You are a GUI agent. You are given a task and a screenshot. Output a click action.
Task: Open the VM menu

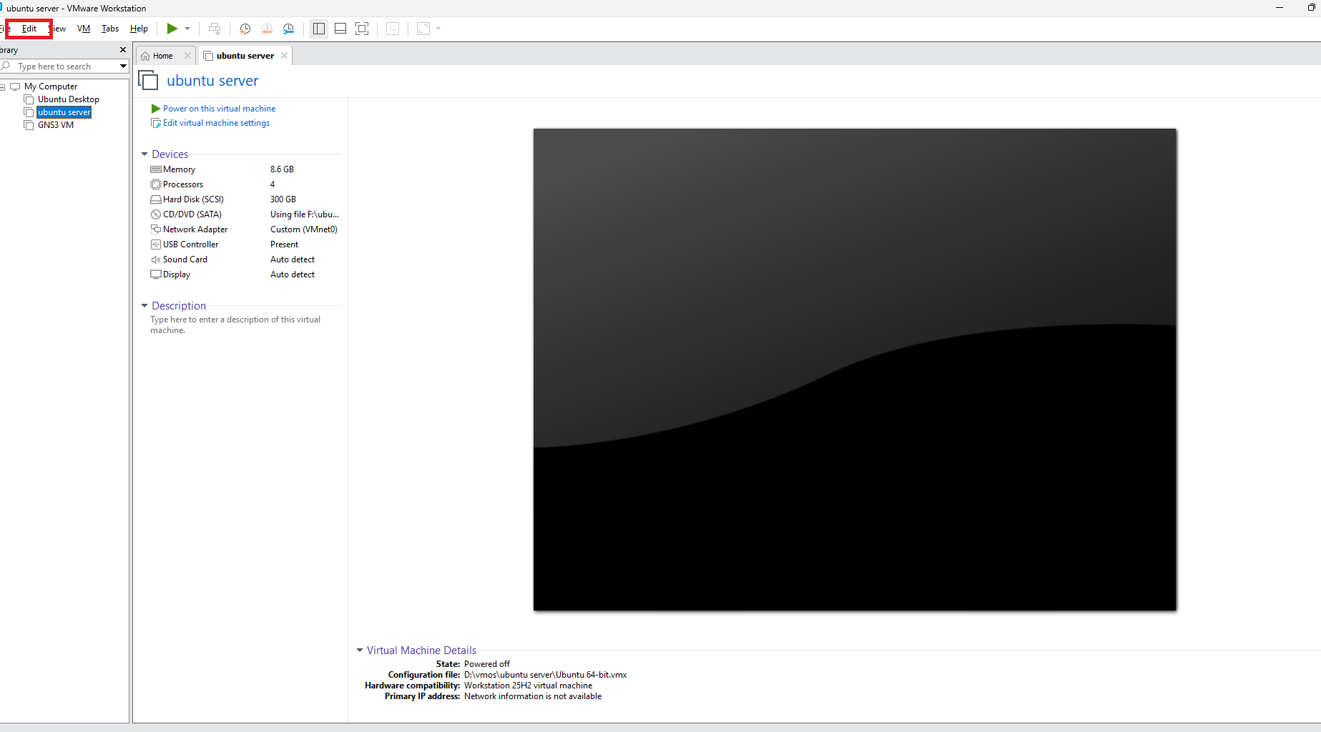click(x=84, y=29)
